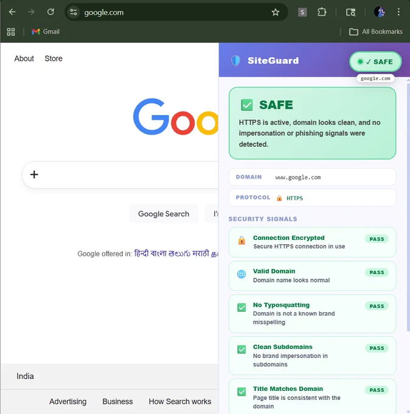Switch Google to the Marathi language link
Viewport: 410px width, 414px height.
click(x=201, y=253)
